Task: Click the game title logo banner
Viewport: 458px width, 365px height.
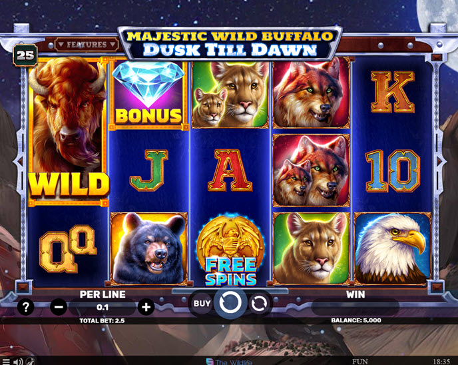Action: point(230,43)
